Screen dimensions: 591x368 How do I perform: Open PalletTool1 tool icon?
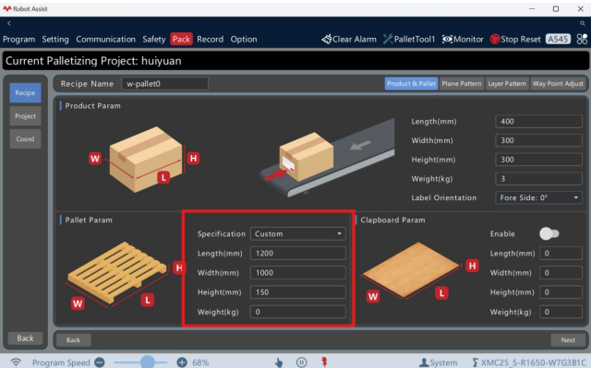tap(388, 39)
